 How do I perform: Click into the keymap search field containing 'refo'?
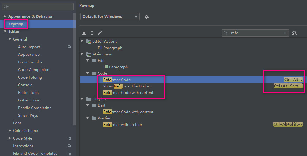tap(255, 33)
